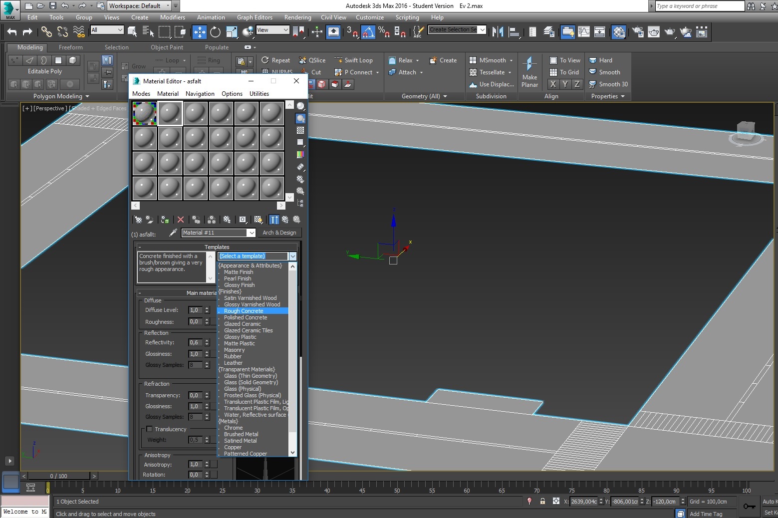Toggle the material editor Background checker icon
The height and width of the screenshot is (518, 778).
coord(300,130)
